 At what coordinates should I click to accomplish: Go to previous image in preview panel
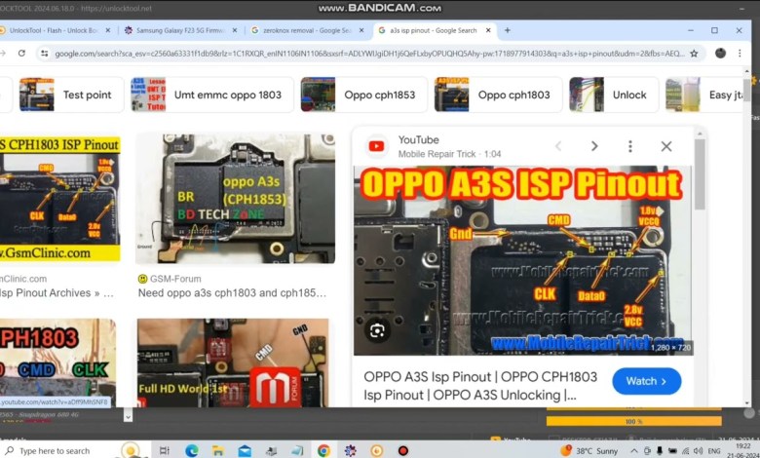coord(558,146)
